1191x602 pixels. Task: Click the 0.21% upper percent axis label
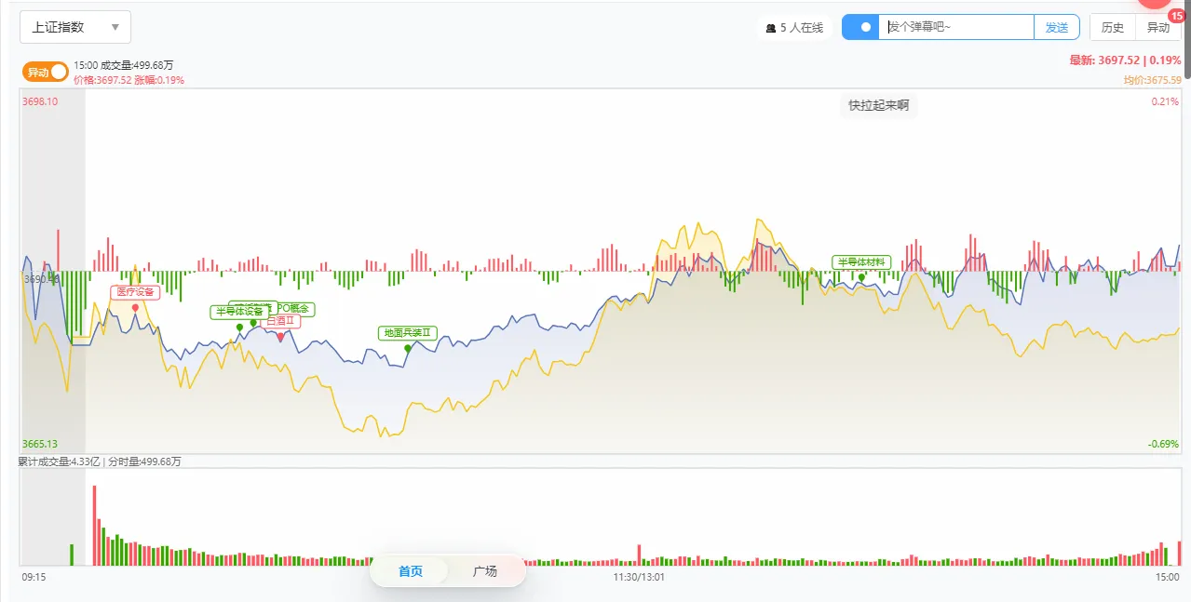pyautogui.click(x=1165, y=101)
